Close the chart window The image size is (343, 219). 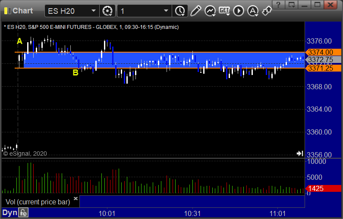pos(330,5)
